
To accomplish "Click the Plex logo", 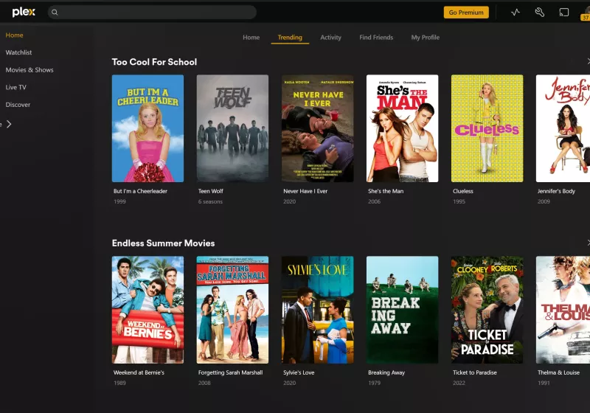I will pos(24,12).
